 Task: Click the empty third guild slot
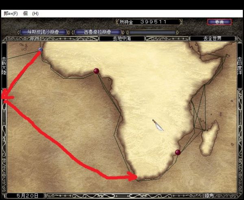[x=152, y=32]
